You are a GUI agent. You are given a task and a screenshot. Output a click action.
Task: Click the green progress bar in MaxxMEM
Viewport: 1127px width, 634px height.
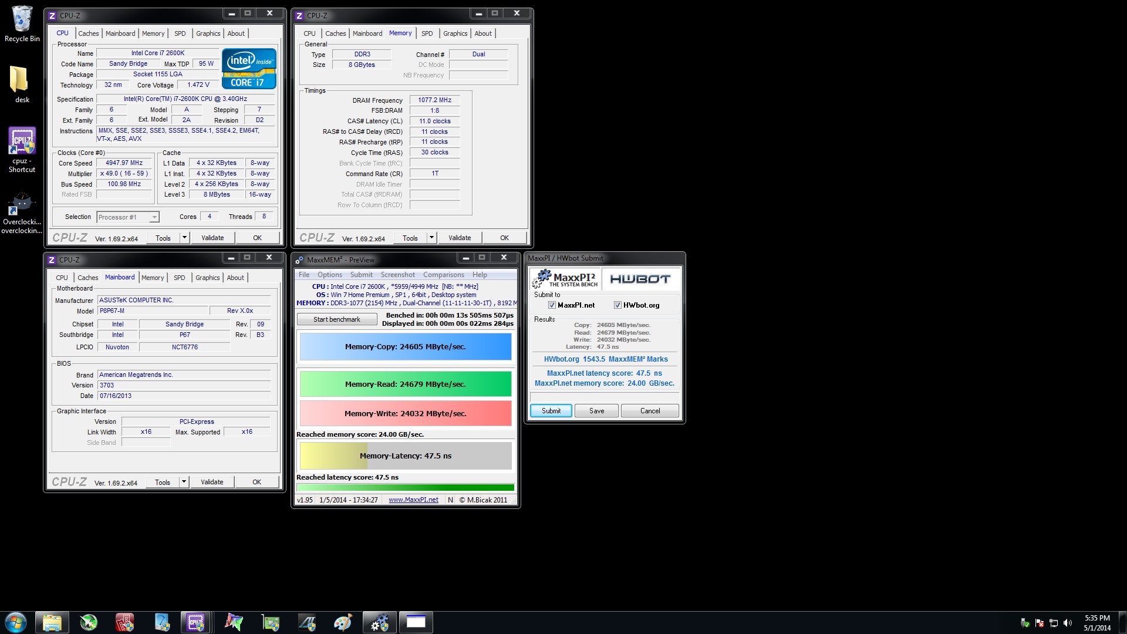(x=406, y=487)
